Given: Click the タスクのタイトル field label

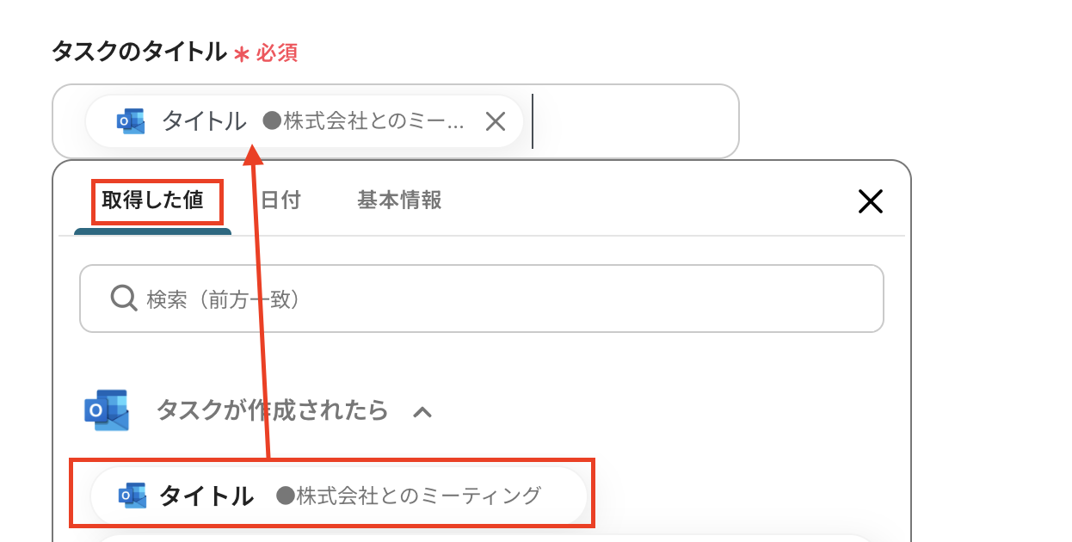Looking at the screenshot, I should coord(139,52).
